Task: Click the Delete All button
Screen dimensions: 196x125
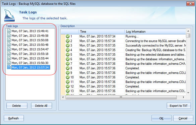Action: coord(41,106)
